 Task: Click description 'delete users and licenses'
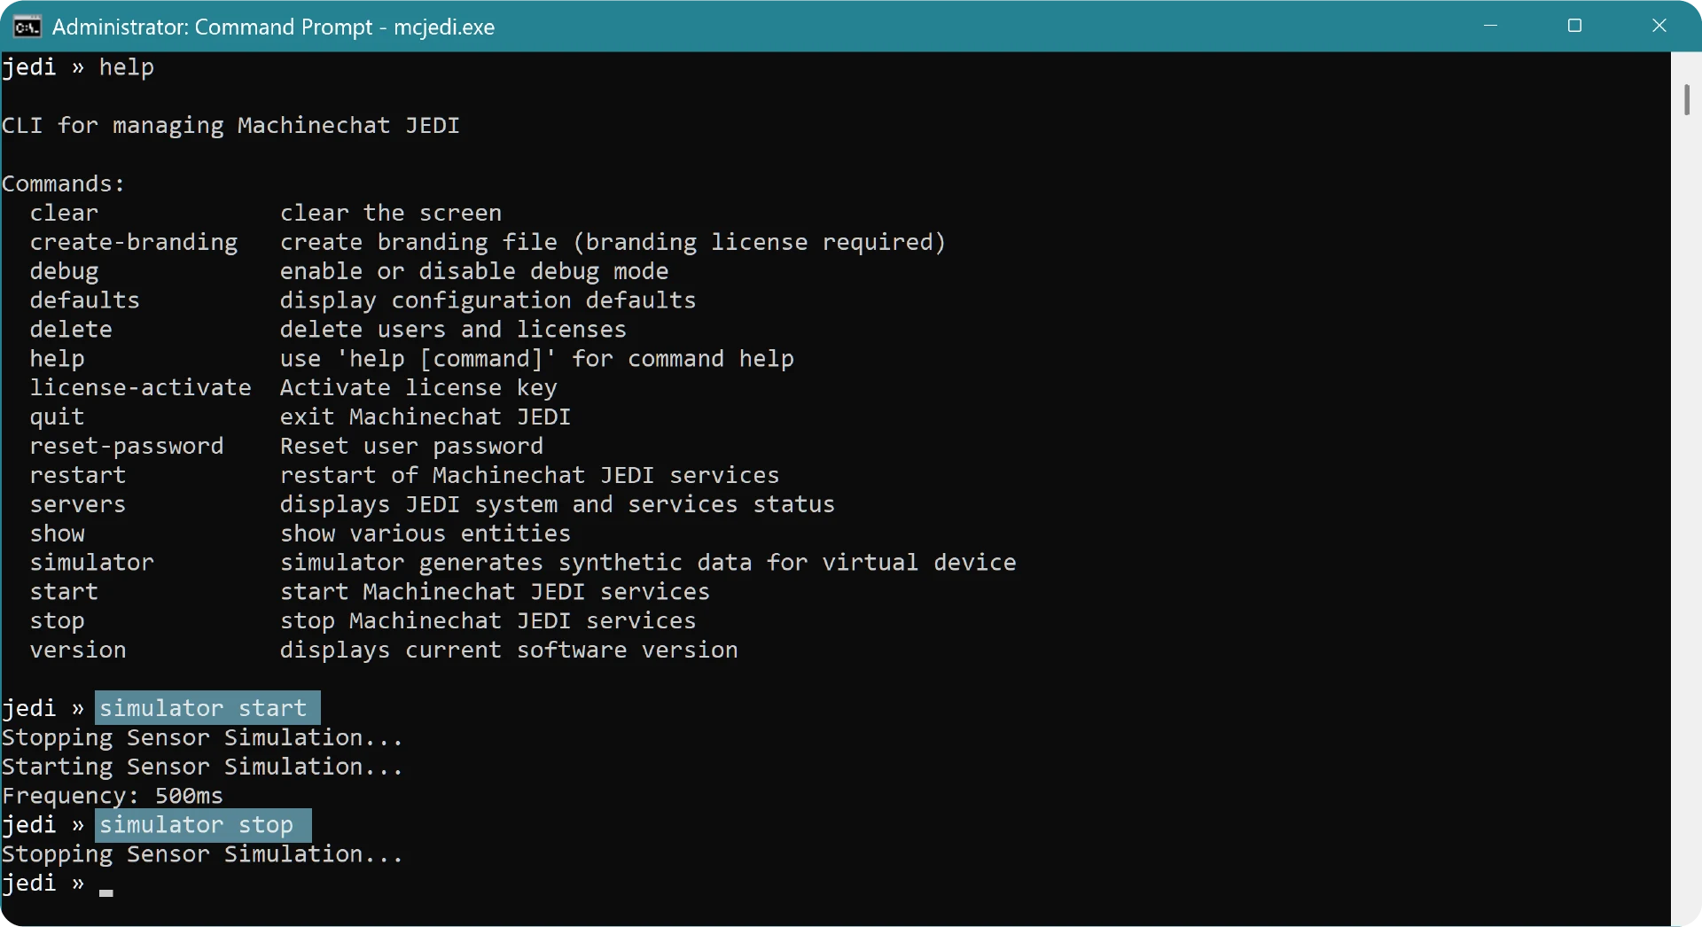click(453, 330)
